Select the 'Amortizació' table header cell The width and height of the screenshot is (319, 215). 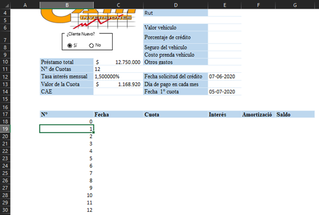point(257,114)
